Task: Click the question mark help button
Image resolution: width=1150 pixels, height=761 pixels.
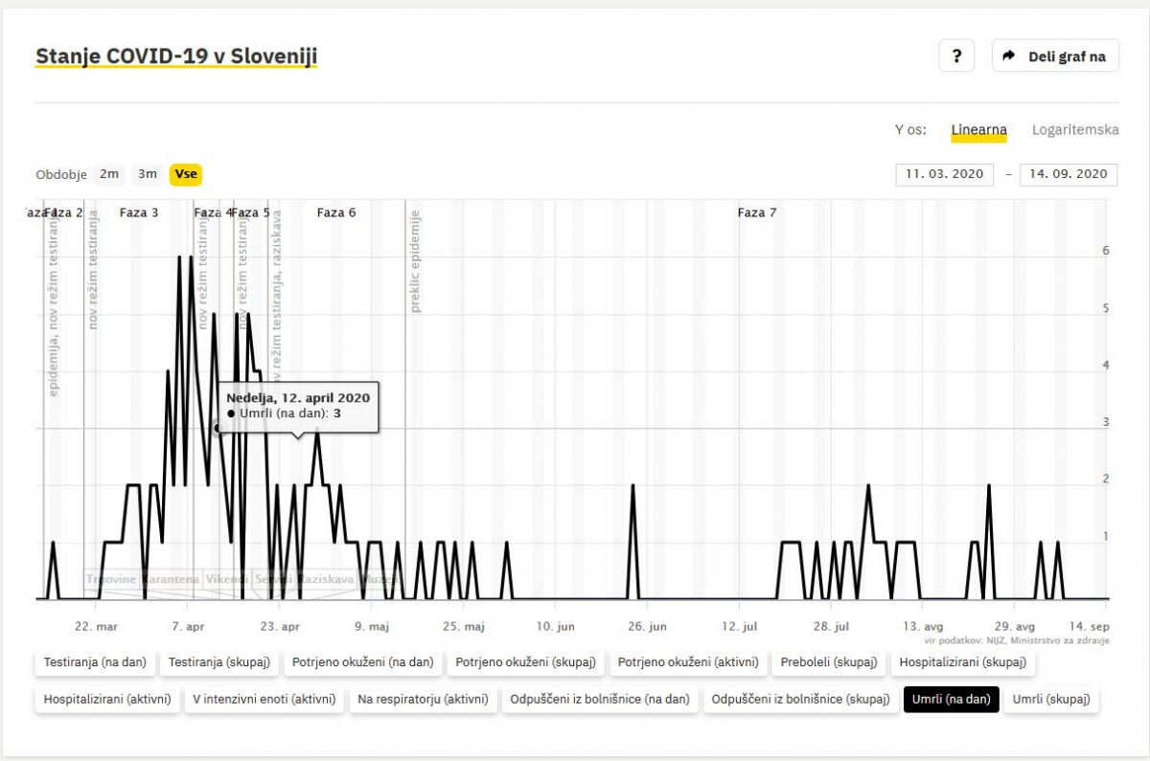Action: coord(956,56)
